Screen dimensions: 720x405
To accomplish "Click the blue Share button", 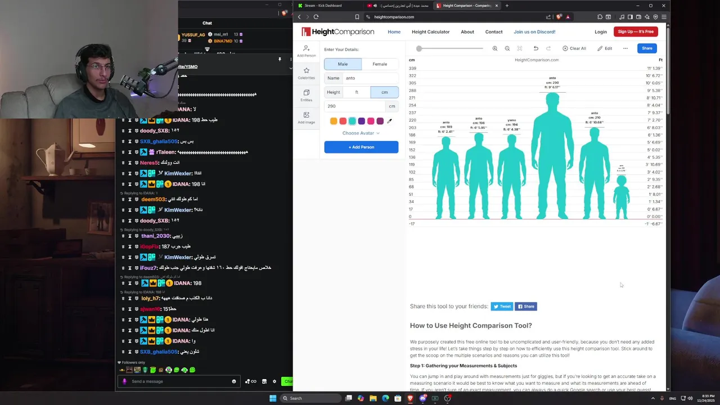I will coord(647,48).
